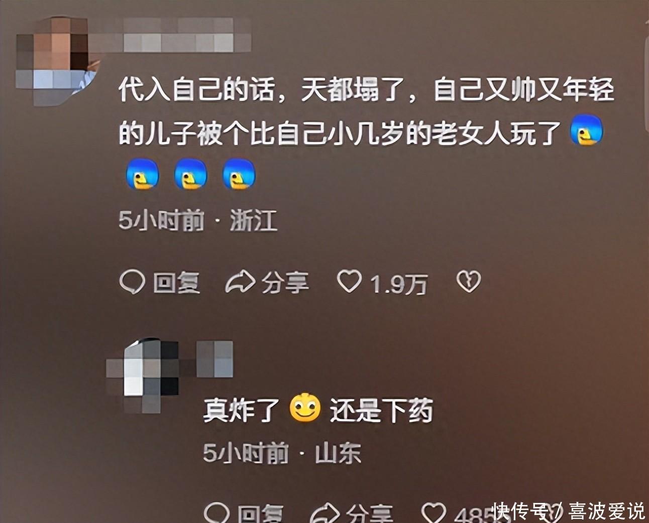Tap the share arrow icon under Shandong reply
Screen dimensions: 649x523
326,513
